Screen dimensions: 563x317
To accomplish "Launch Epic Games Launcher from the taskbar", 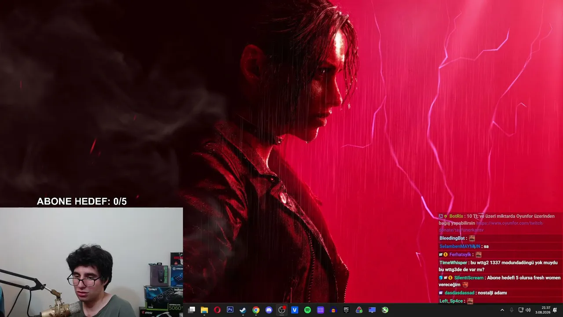I will point(346,310).
